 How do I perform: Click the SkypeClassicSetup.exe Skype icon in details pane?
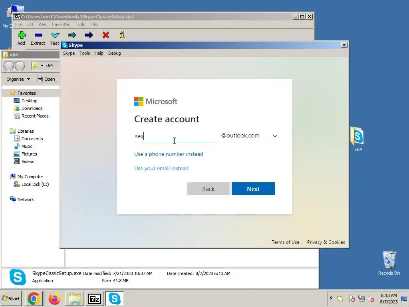18,277
